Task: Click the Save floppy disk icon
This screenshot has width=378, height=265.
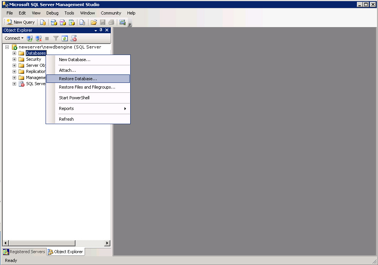Action: (103, 23)
